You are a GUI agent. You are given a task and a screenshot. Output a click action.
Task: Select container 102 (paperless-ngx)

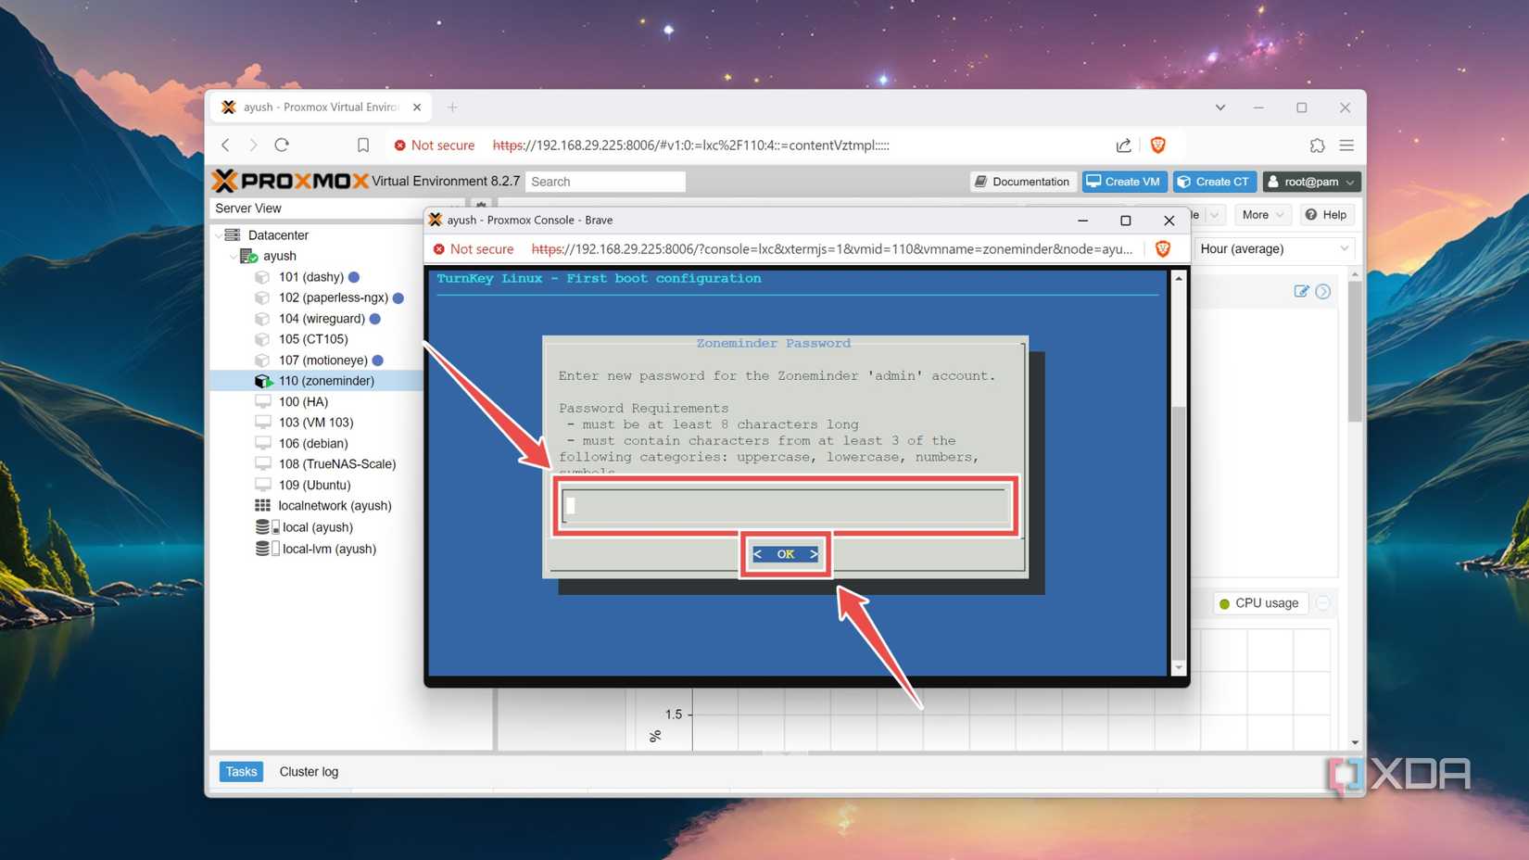pyautogui.click(x=333, y=297)
